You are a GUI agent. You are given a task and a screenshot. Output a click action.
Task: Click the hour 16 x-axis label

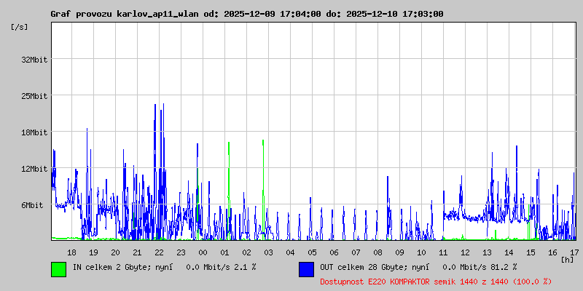pos(552,252)
